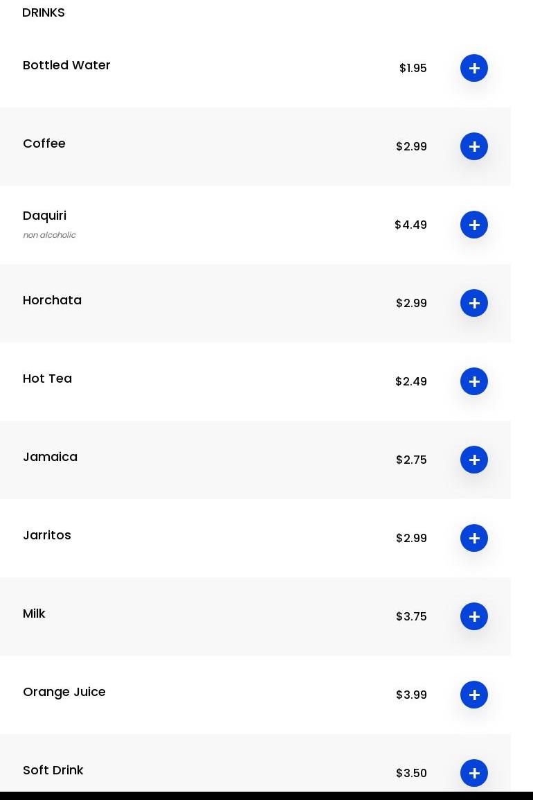Image resolution: width=533 pixels, height=800 pixels.
Task: Add Jarritos with the plus button
Action: click(474, 538)
